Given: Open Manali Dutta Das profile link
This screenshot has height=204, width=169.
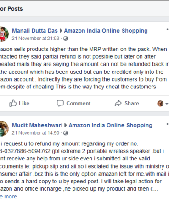Looking at the screenshot, I should click(35, 31).
